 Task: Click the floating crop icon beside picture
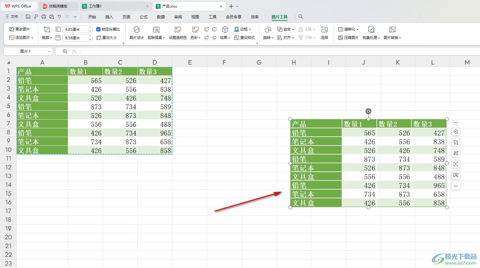456,142
